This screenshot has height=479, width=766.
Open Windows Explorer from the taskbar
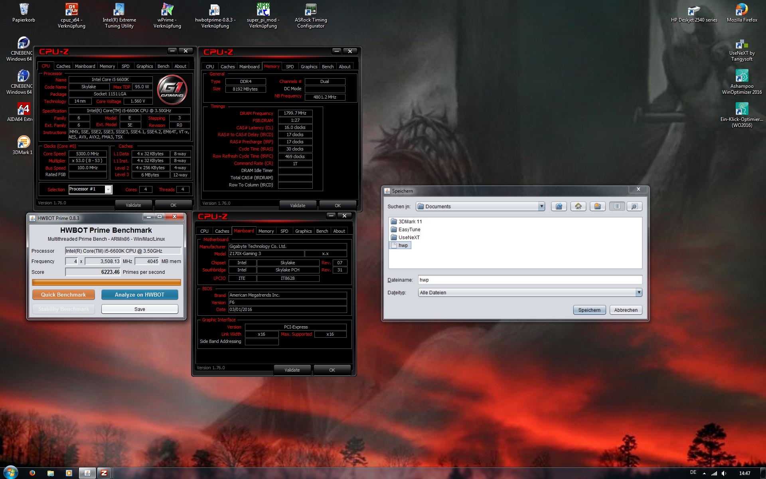click(x=51, y=473)
